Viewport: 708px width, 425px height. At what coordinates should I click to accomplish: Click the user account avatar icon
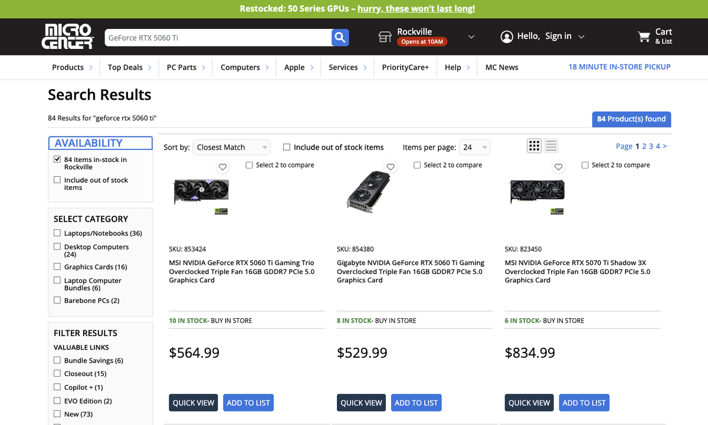click(506, 37)
